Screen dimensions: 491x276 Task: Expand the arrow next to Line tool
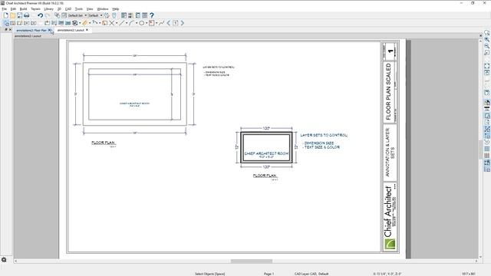tap(127, 23)
